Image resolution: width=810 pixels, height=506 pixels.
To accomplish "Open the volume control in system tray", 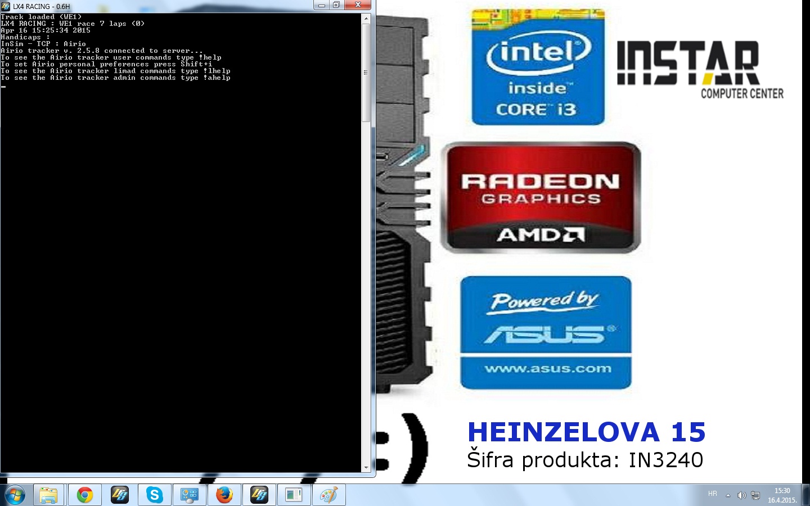I will pos(741,495).
